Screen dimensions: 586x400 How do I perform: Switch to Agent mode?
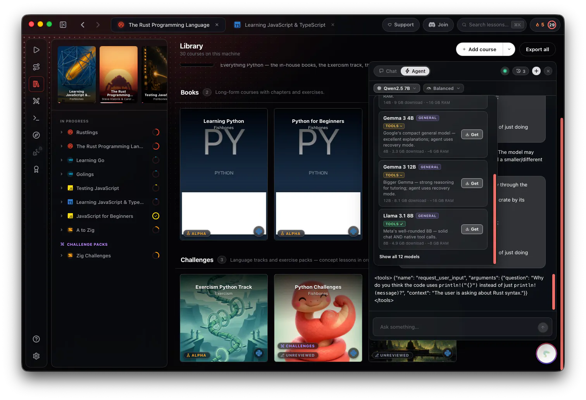click(x=415, y=71)
